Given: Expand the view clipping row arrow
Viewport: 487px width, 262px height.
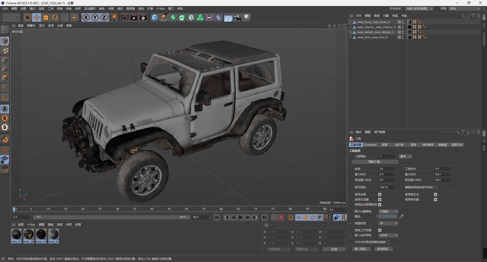Looking at the screenshot, I should click(351, 224).
